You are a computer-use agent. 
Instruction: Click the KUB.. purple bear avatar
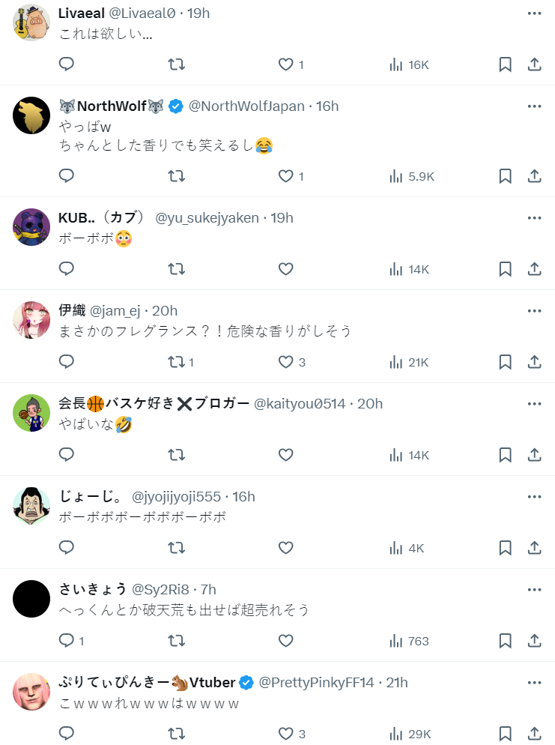click(31, 226)
